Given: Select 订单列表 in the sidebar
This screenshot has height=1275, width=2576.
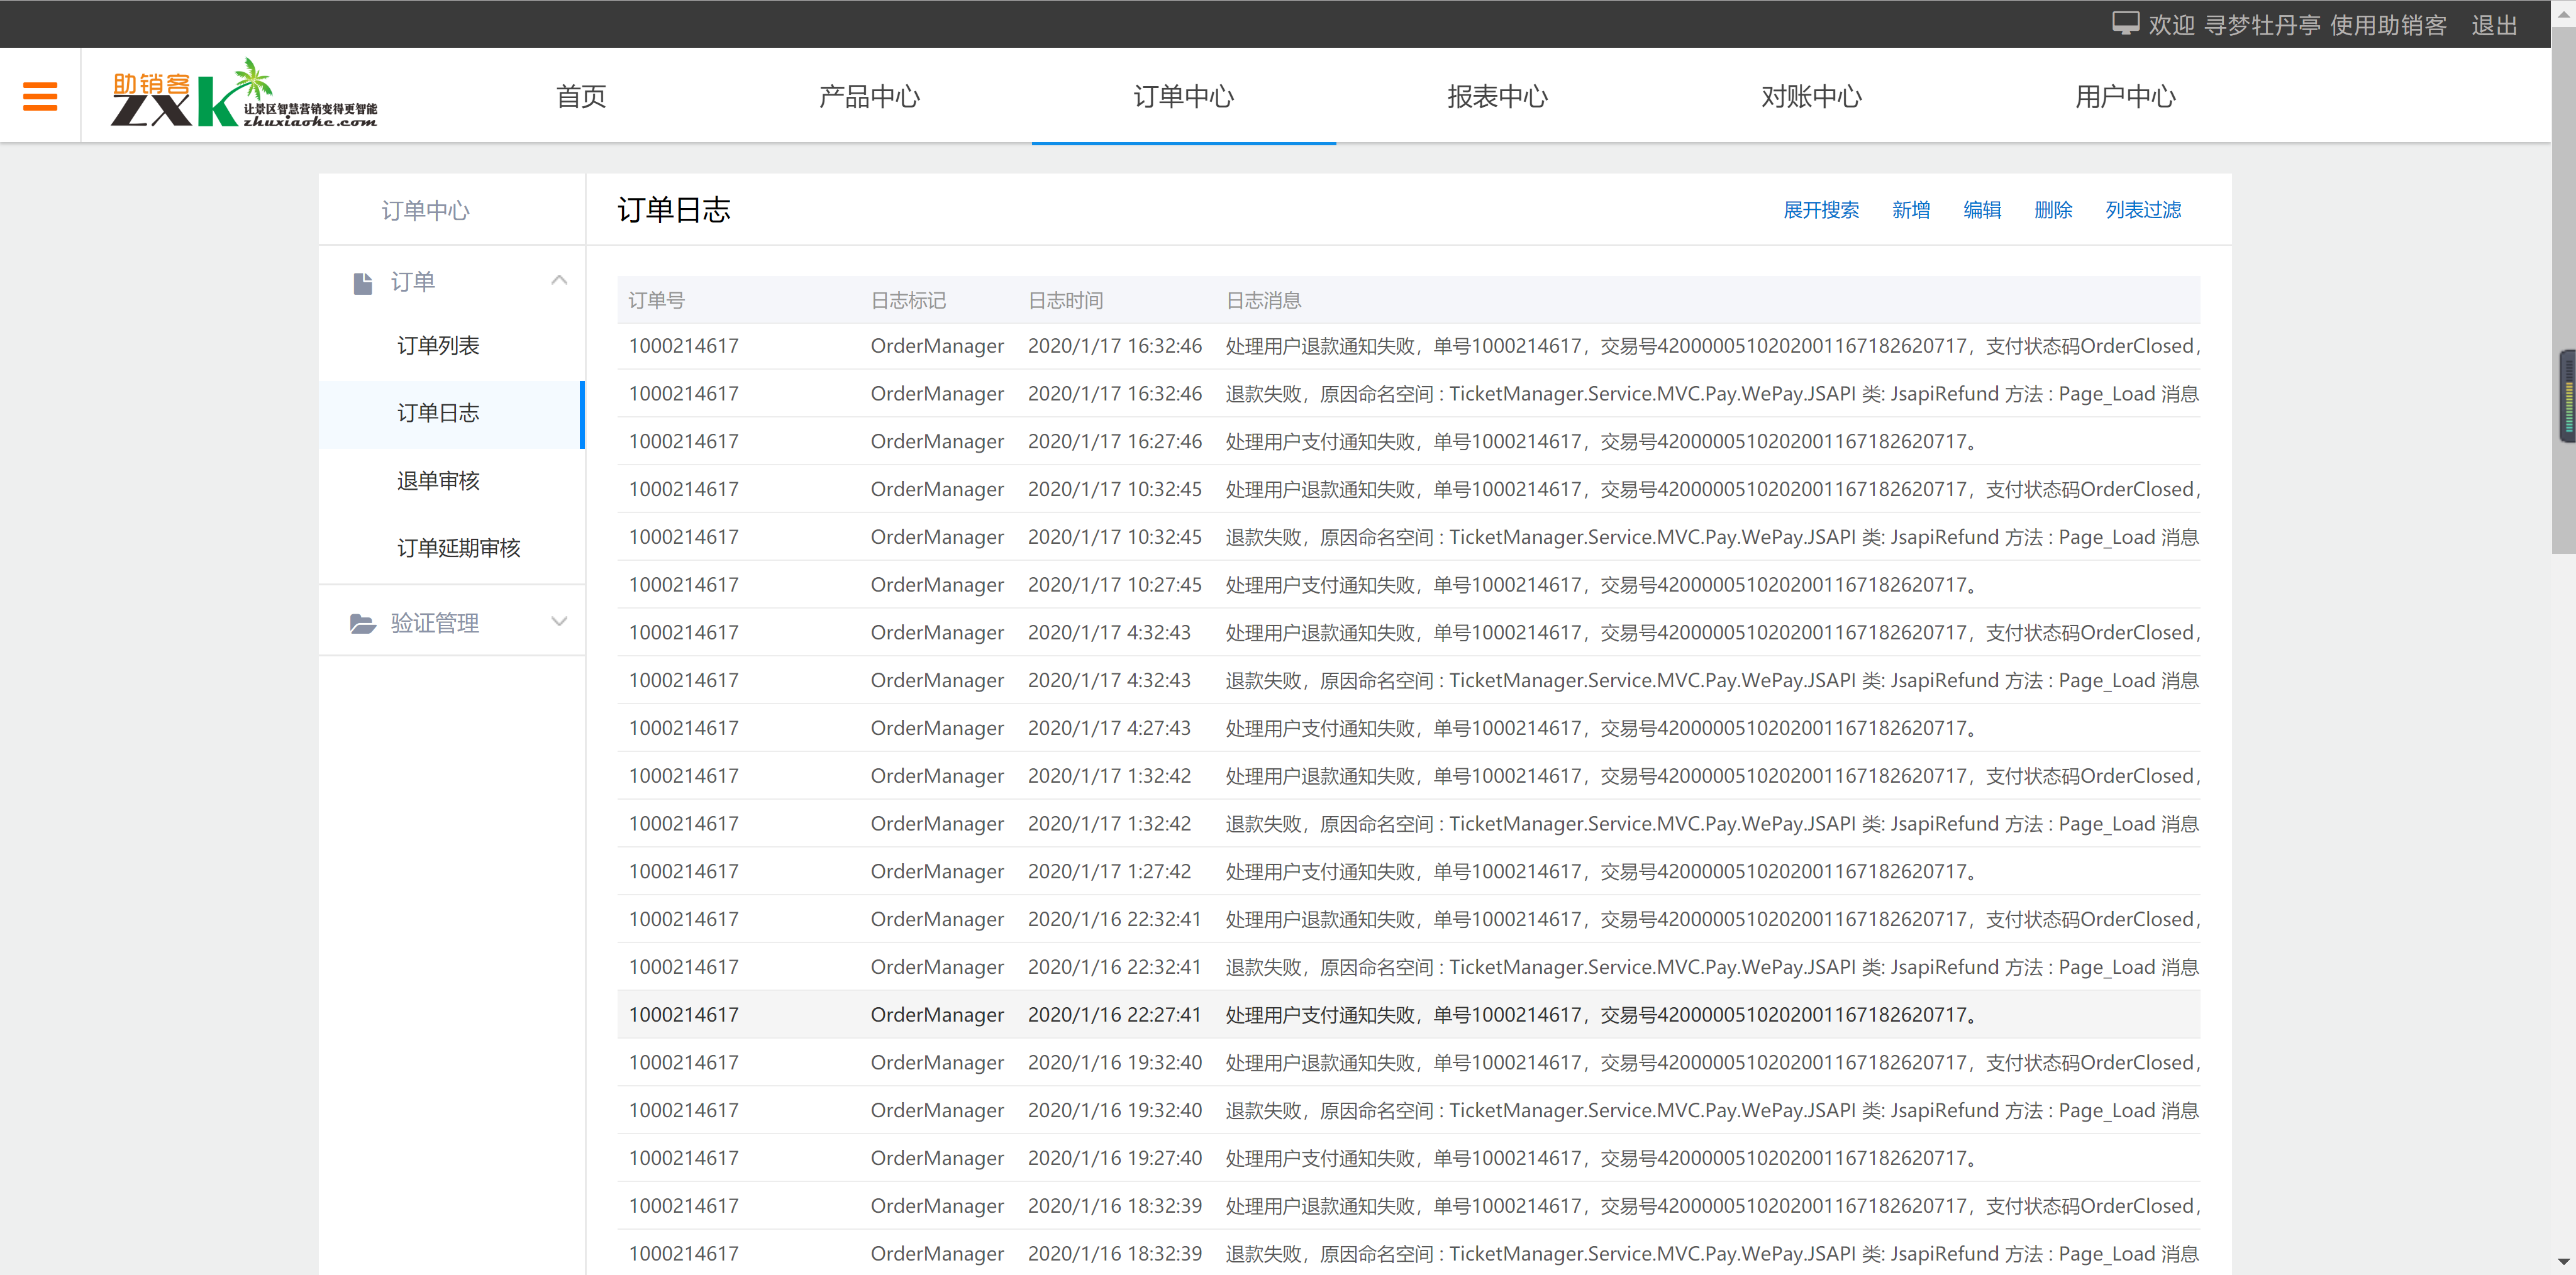Looking at the screenshot, I should point(437,345).
